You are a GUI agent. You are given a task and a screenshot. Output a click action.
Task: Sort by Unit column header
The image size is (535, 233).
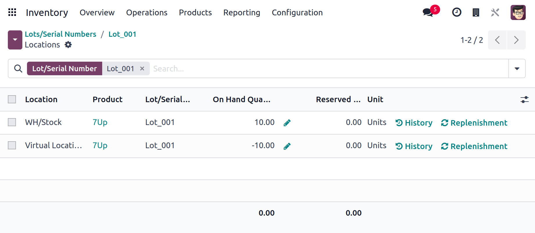pyautogui.click(x=375, y=99)
